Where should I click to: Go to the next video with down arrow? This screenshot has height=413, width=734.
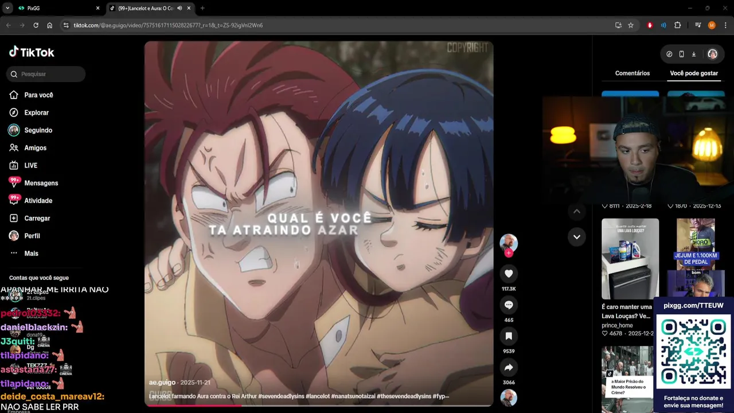coord(576,236)
